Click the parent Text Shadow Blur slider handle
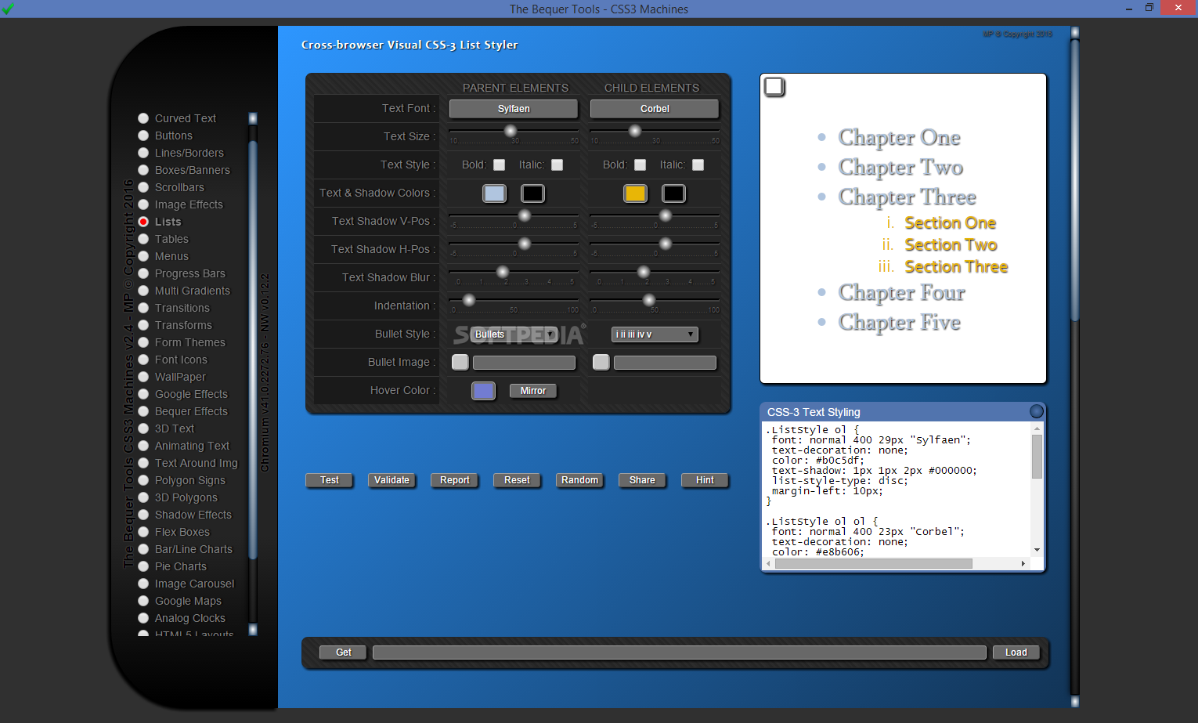The height and width of the screenshot is (723, 1198). pos(503,272)
